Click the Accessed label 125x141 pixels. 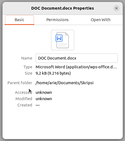pos(23,92)
